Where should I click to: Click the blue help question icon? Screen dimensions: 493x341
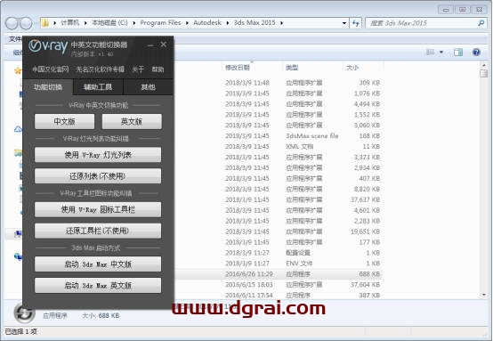pyautogui.click(x=476, y=53)
